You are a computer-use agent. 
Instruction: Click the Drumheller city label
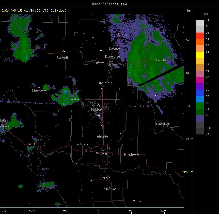pyautogui.click(x=162, y=124)
